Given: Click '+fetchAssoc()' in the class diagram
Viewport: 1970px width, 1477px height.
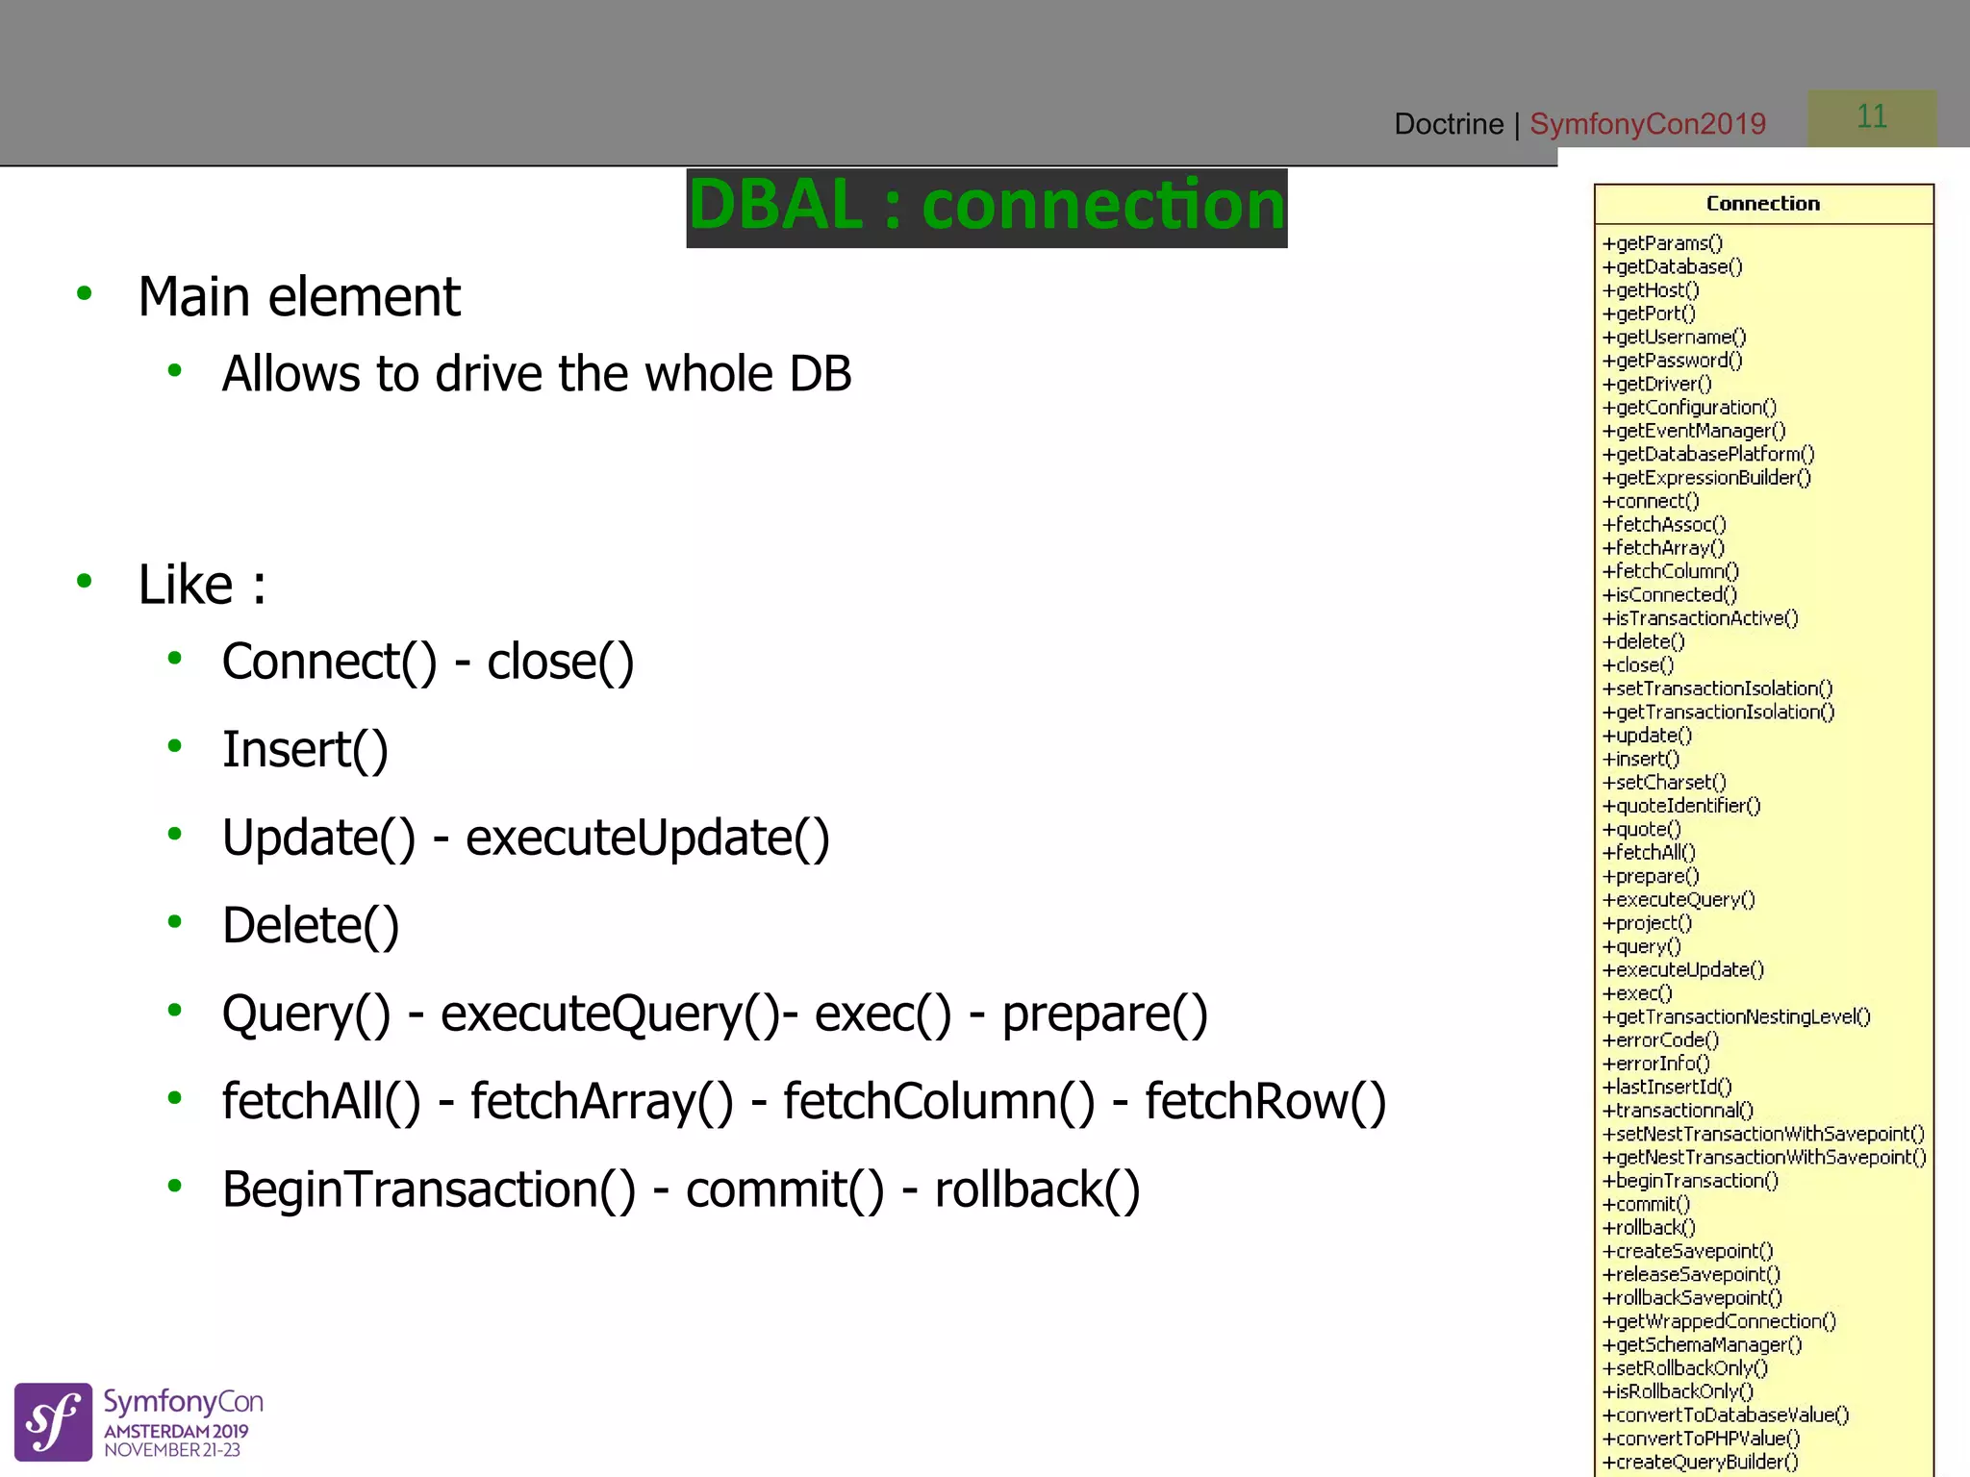Looking at the screenshot, I should point(1665,524).
